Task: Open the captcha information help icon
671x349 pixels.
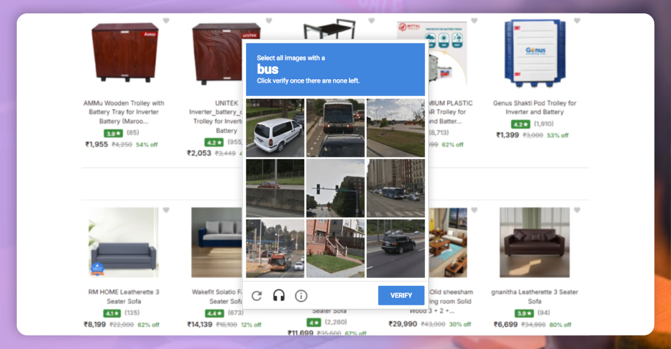Action: point(301,295)
